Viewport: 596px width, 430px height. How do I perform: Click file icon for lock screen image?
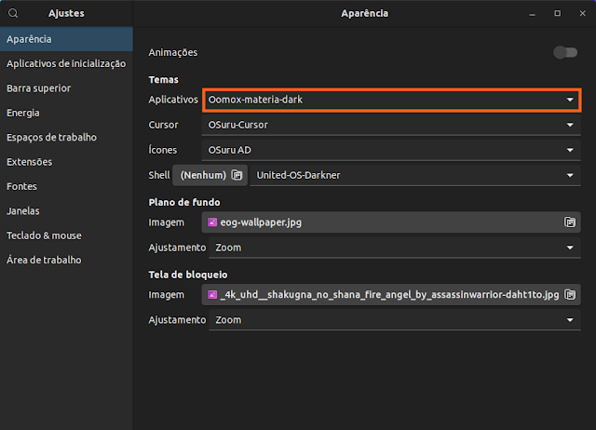pos(570,295)
